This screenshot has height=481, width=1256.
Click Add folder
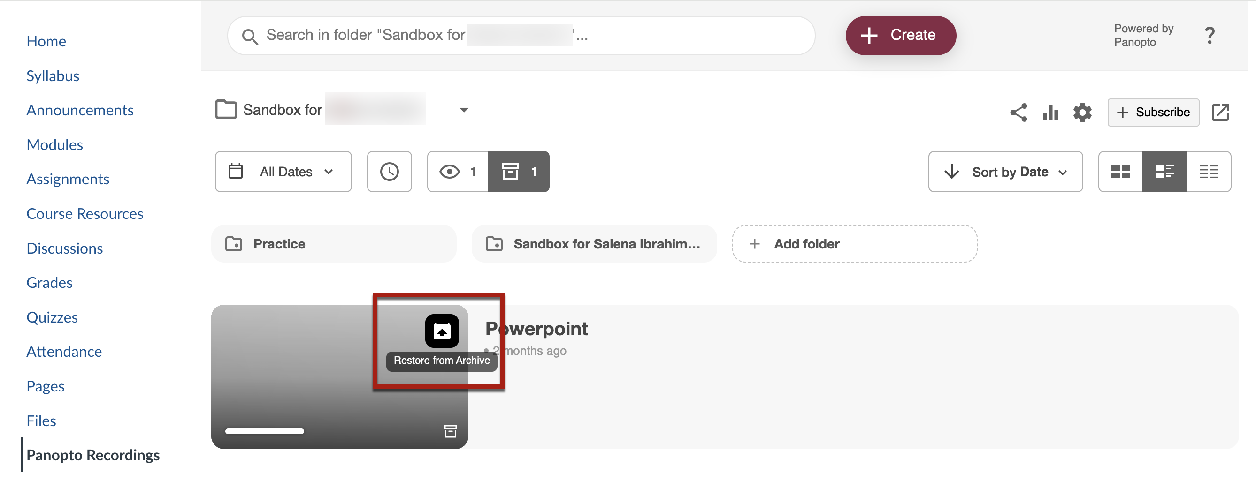[854, 244]
